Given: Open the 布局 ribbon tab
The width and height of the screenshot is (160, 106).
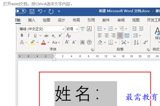Looking at the screenshot, I should point(76,20).
